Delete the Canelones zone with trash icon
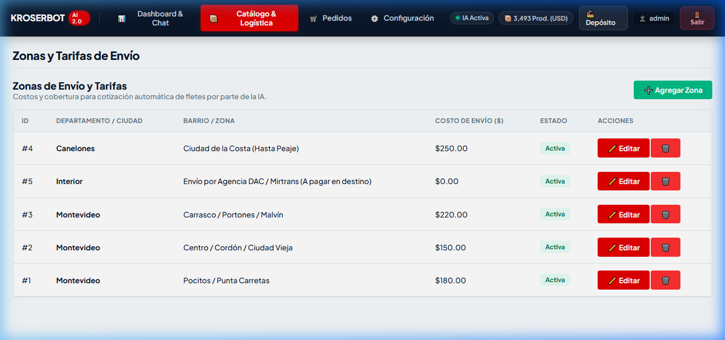 [666, 149]
